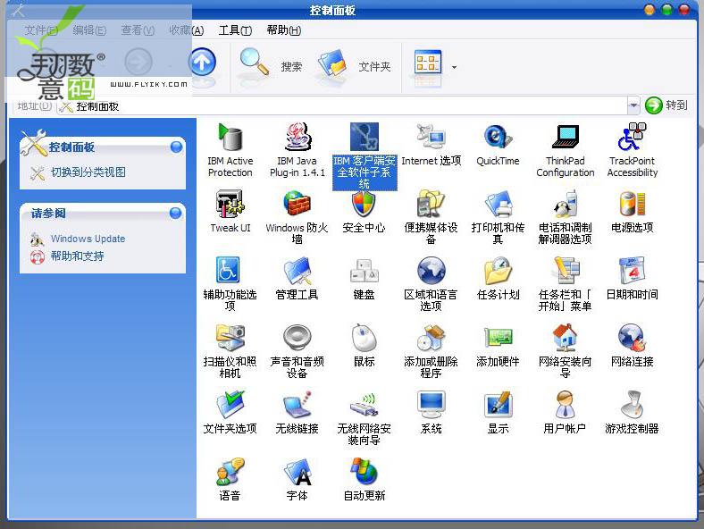Collapse the 请参阅 sidebar section
Screen dimensions: 704x529
tap(175, 213)
